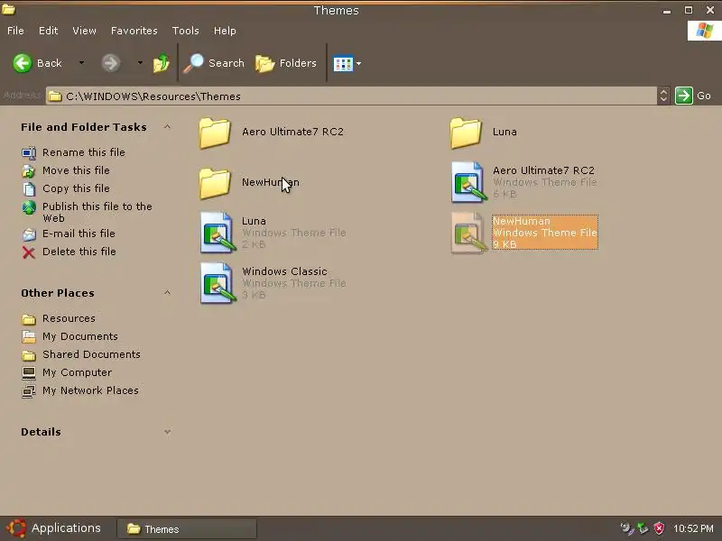
Task: Go up one folder level icon
Action: click(162, 63)
